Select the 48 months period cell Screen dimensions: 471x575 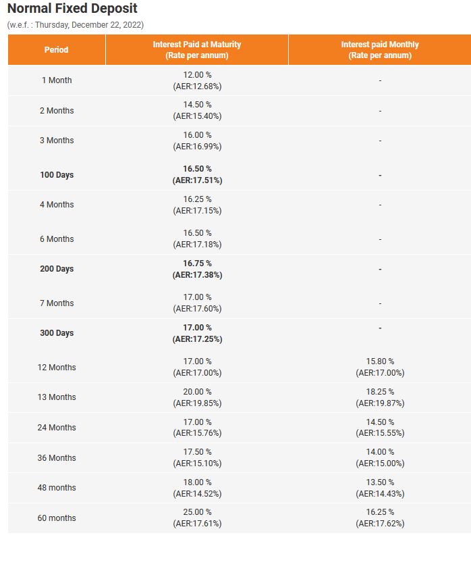pos(57,487)
